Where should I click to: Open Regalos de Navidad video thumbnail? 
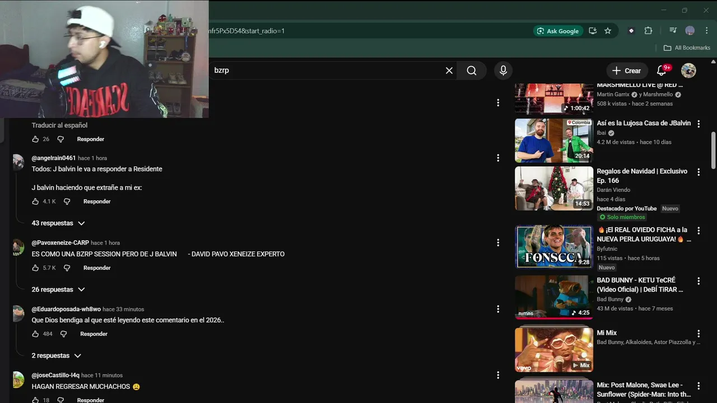pos(554,189)
